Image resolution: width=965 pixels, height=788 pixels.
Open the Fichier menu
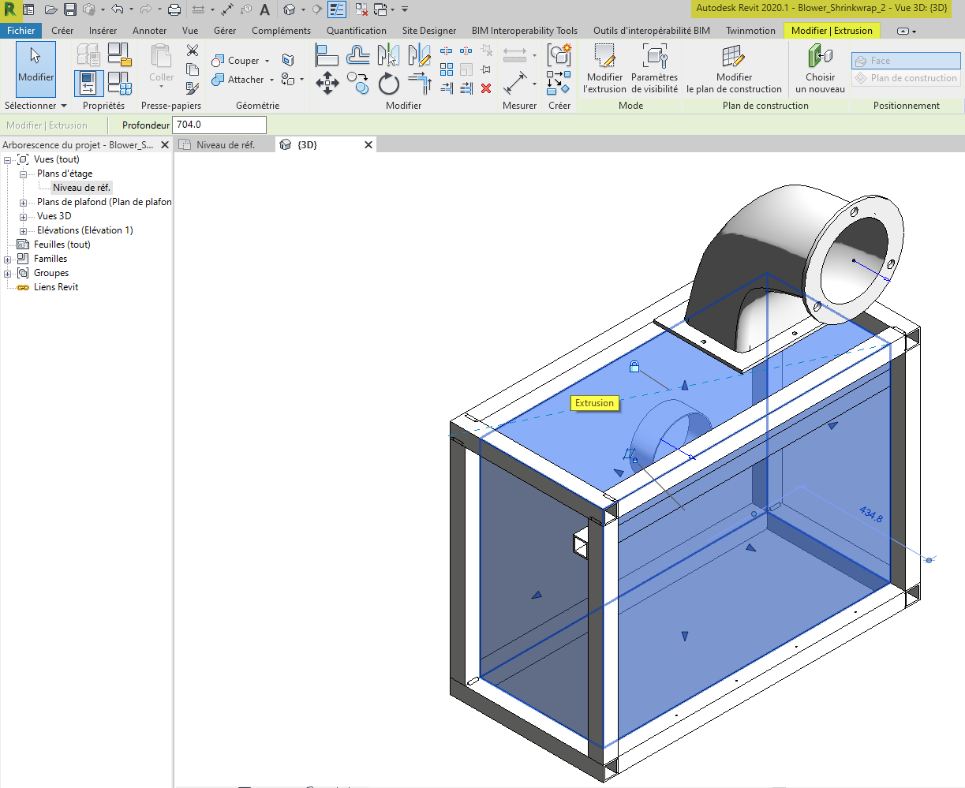pyautogui.click(x=21, y=30)
